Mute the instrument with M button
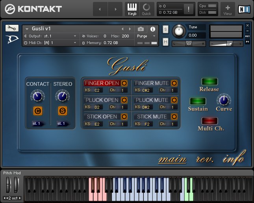254x203 pixels. 165,42
